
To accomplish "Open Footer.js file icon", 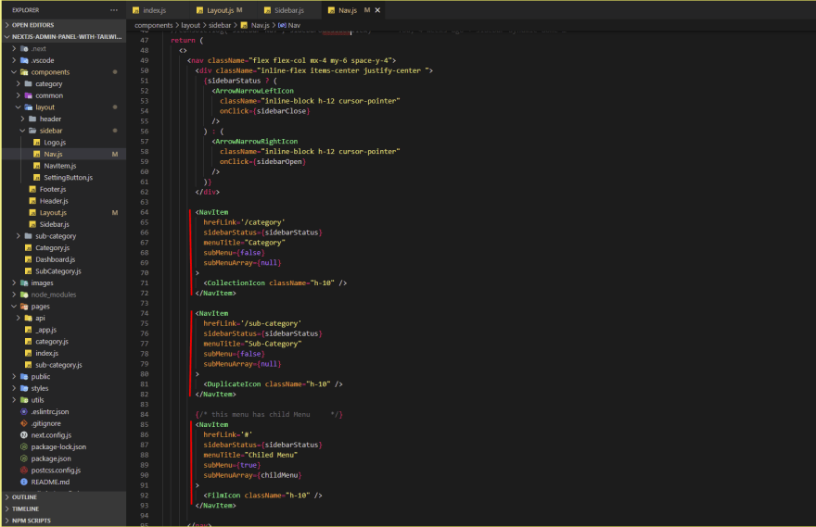I will click(x=32, y=189).
